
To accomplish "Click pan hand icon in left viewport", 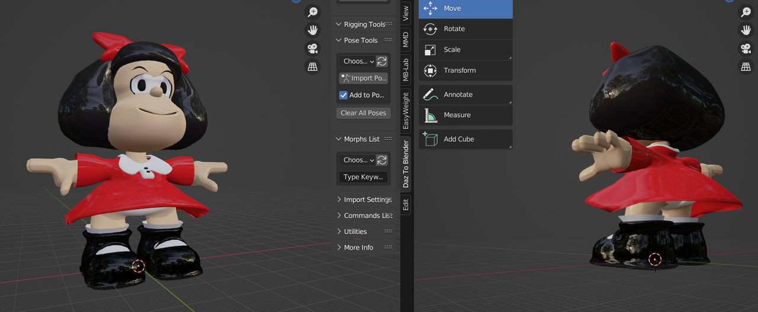I will [x=312, y=30].
